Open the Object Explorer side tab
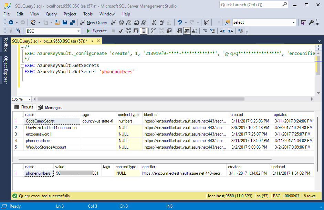Screen dimensions: 324x210 6,70
